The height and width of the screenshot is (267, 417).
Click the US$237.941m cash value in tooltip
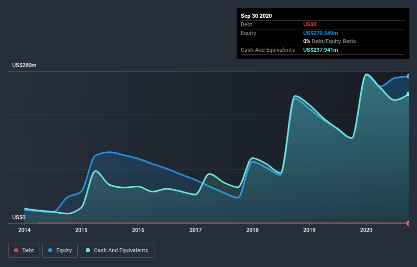[x=320, y=50]
